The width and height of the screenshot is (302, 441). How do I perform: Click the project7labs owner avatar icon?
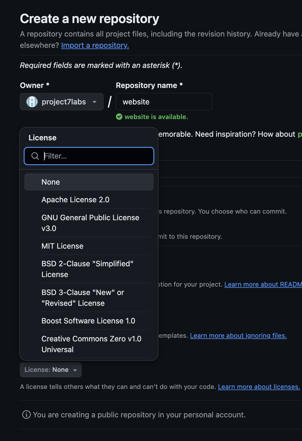[32, 102]
